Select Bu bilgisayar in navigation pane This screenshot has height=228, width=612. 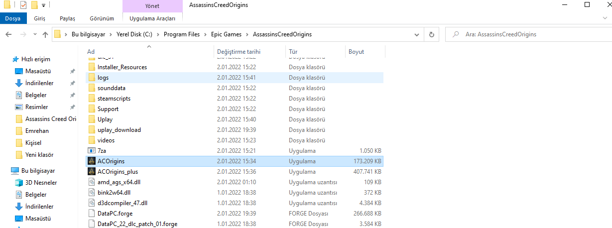click(x=38, y=171)
